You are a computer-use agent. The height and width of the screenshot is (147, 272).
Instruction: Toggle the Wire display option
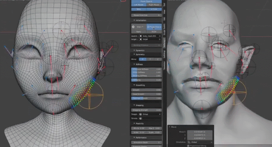click(x=139, y=9)
